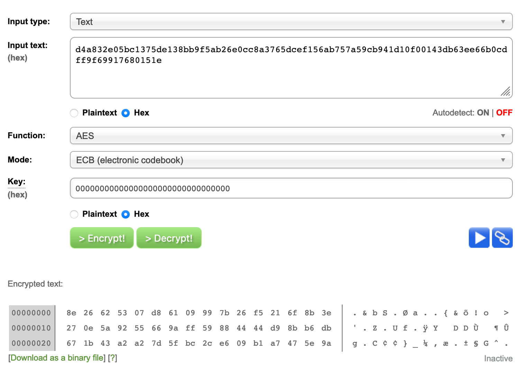Viewport: 519px width, 372px height.
Task: Select Hex radio for the key
Action: tap(126, 214)
